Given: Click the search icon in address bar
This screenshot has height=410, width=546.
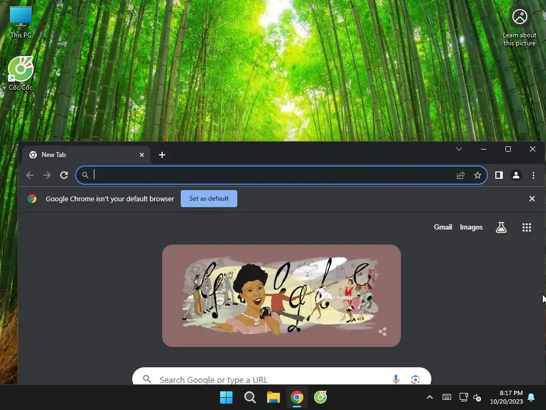Looking at the screenshot, I should pyautogui.click(x=85, y=175).
